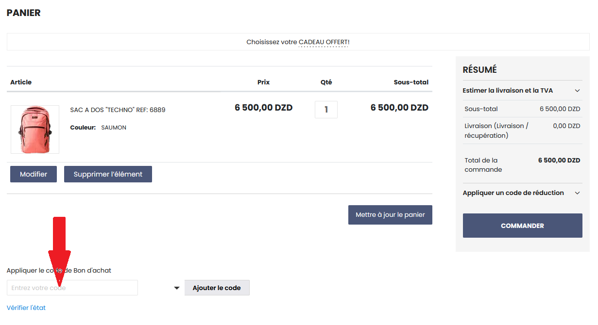Click the "Prix" column header
Image resolution: width=598 pixels, height=325 pixels.
click(x=263, y=82)
